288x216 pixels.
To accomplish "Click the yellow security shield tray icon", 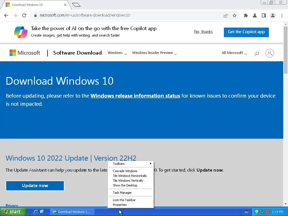I will click(257, 212).
